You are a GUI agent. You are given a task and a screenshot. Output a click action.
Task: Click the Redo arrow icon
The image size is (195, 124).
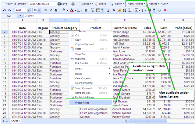(x=10, y=10)
